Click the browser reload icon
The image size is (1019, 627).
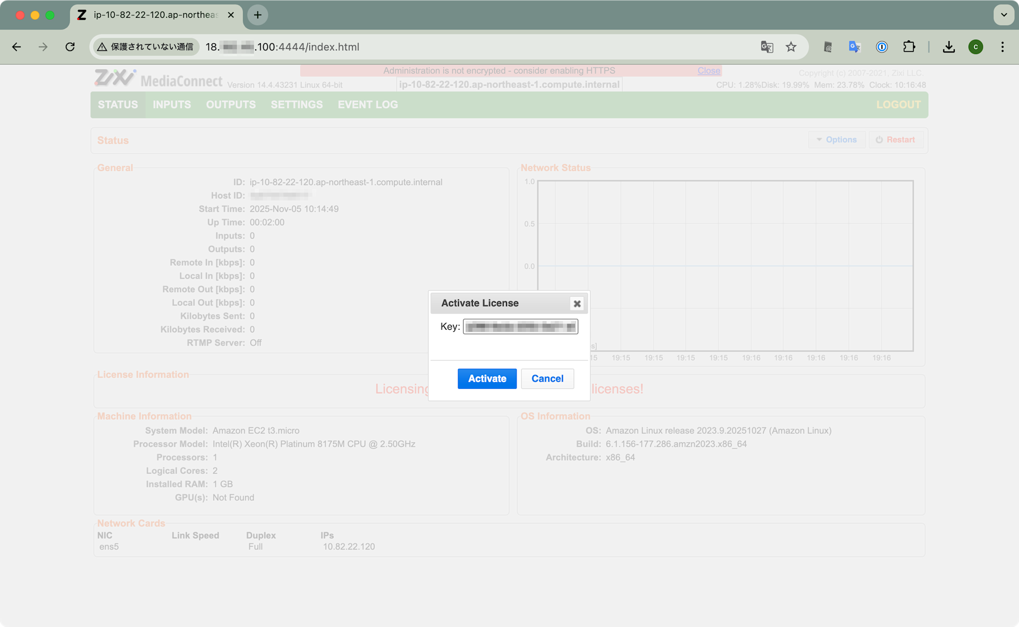(70, 47)
